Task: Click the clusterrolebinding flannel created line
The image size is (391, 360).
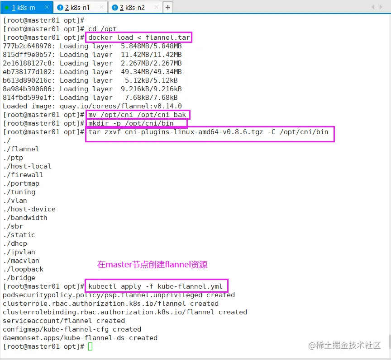Action: pos(125,312)
